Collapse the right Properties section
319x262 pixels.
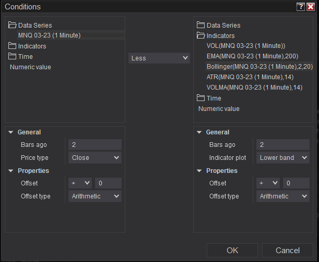pos(200,171)
